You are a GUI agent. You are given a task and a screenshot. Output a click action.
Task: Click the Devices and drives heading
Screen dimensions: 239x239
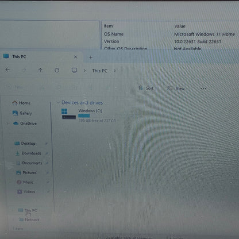pos(82,103)
